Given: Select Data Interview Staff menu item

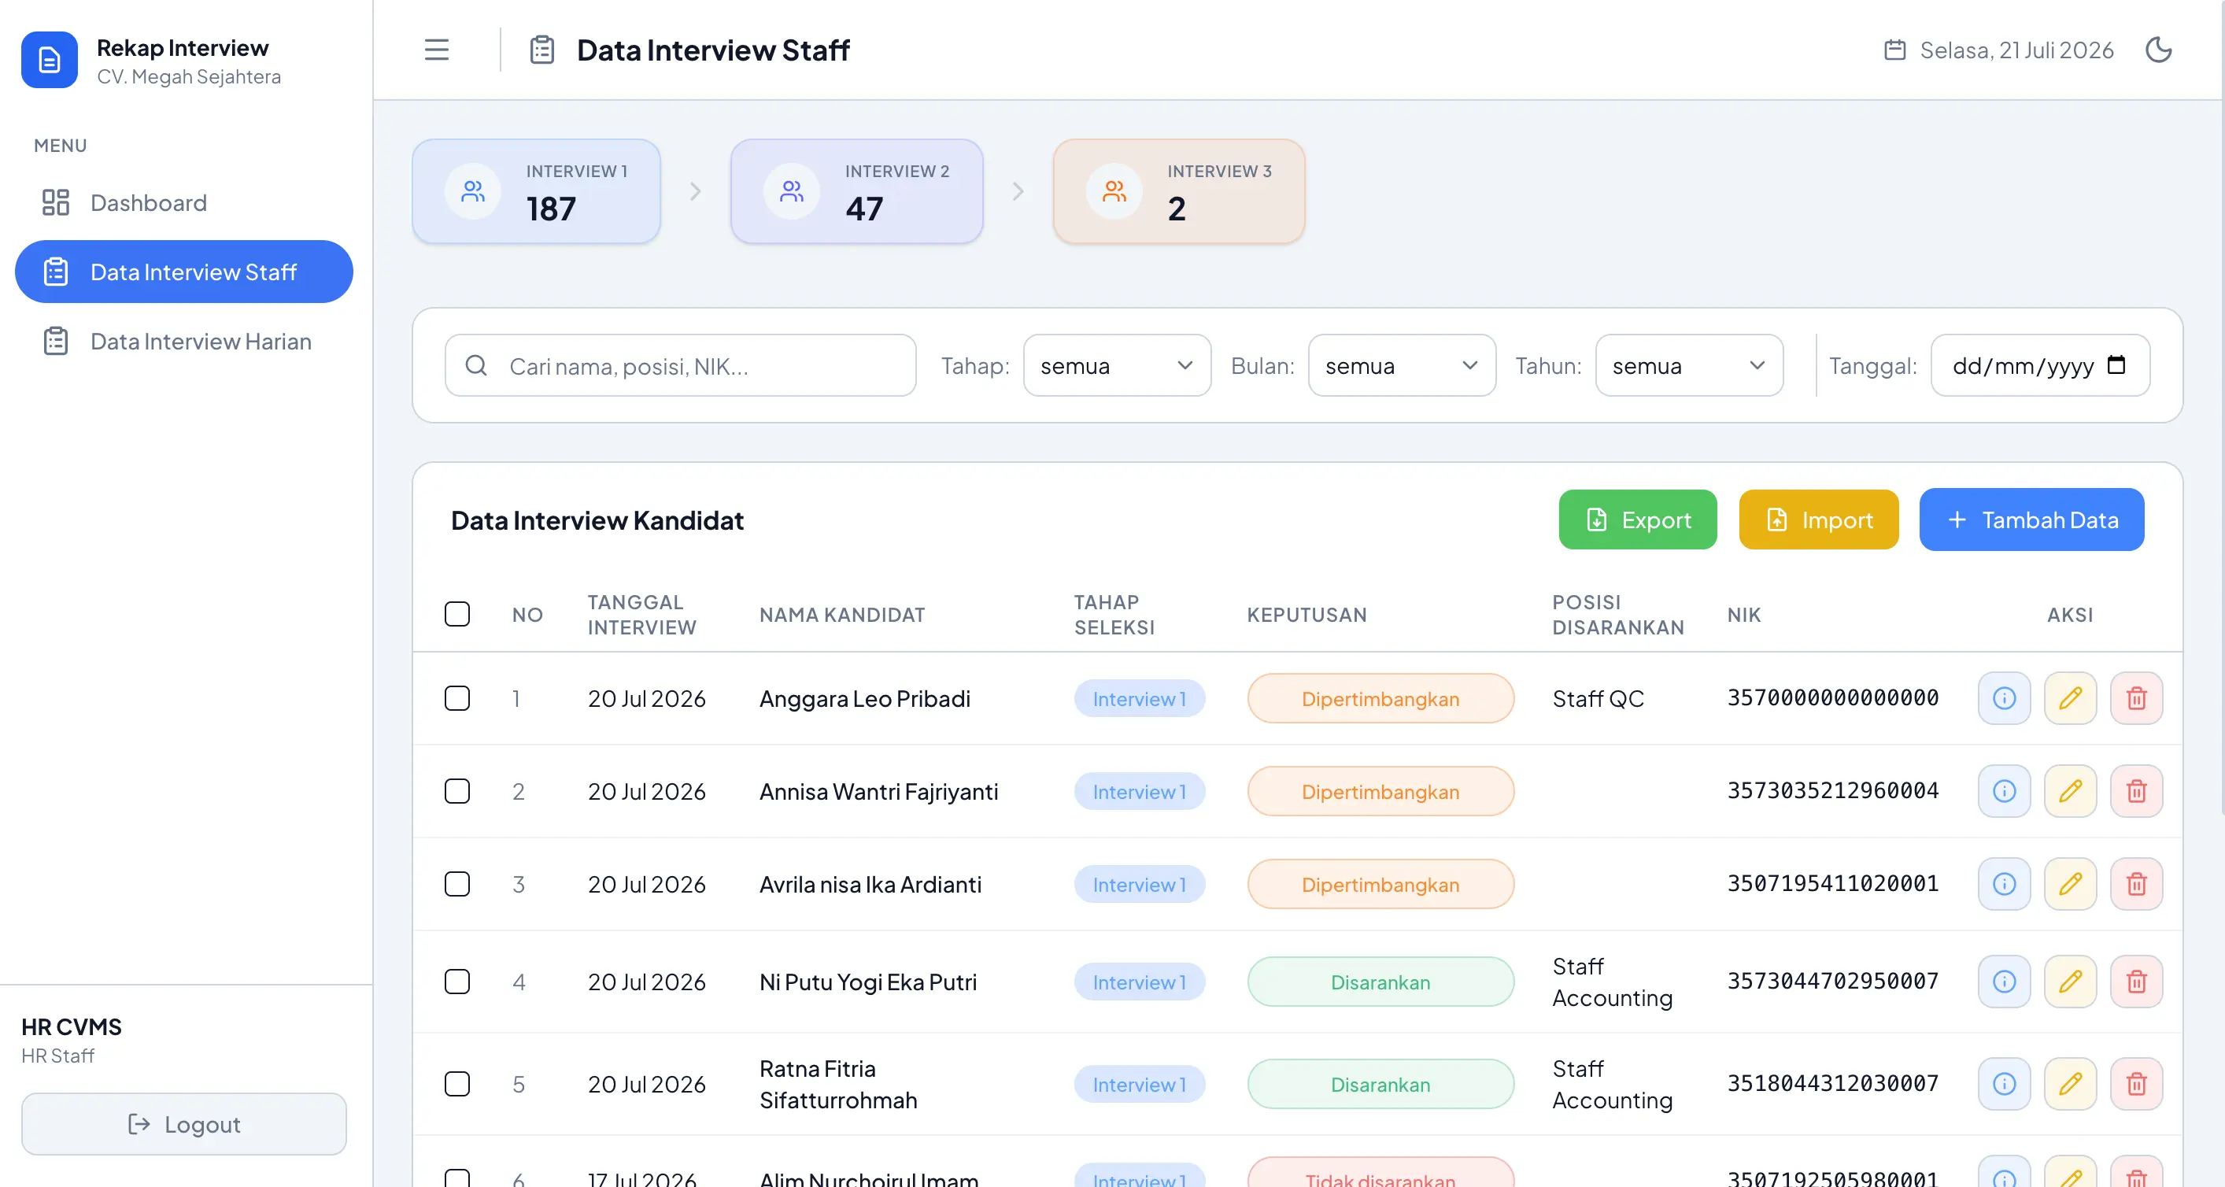Looking at the screenshot, I should (x=184, y=272).
